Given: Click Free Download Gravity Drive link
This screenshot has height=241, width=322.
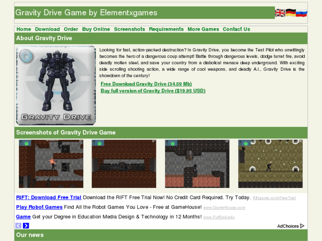Looking at the screenshot, I should click(x=146, y=84).
